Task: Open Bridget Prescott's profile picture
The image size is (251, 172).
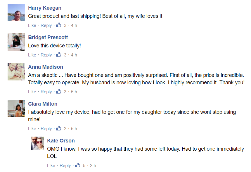Action: point(16,42)
